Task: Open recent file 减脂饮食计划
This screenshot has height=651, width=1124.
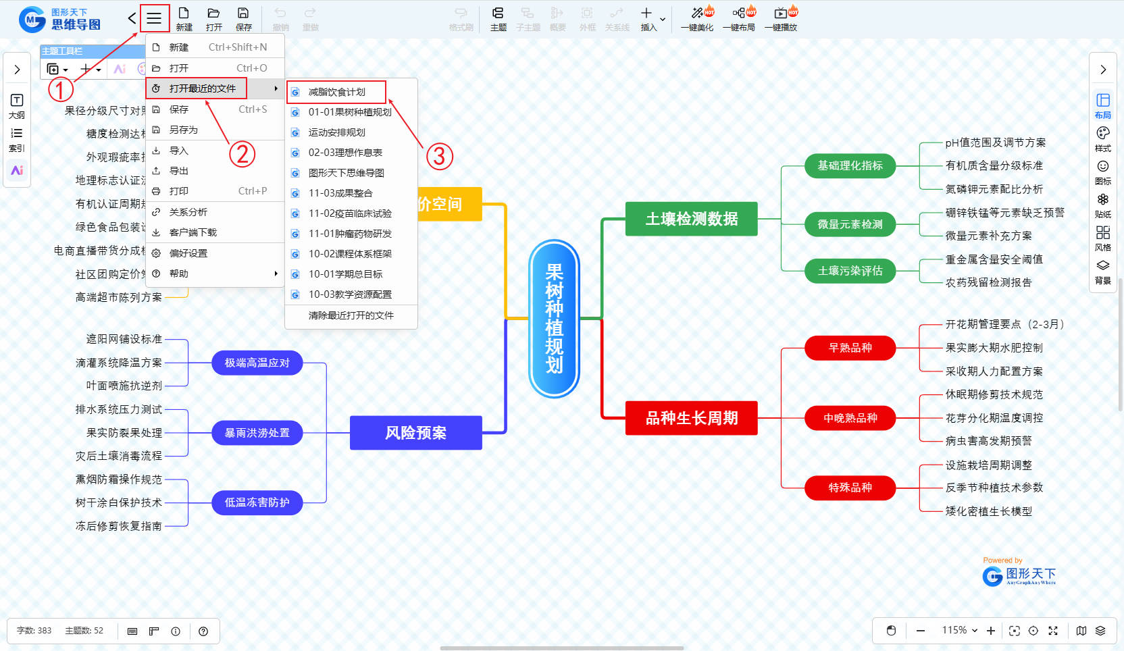Action: [336, 92]
